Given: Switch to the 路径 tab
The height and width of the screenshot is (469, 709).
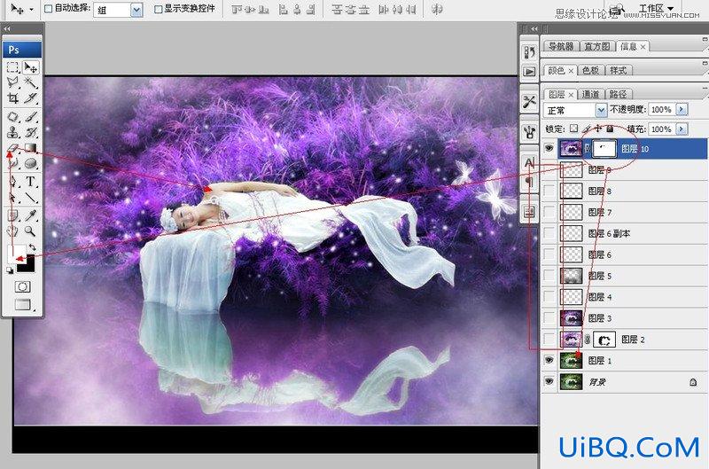Looking at the screenshot, I should 618,94.
